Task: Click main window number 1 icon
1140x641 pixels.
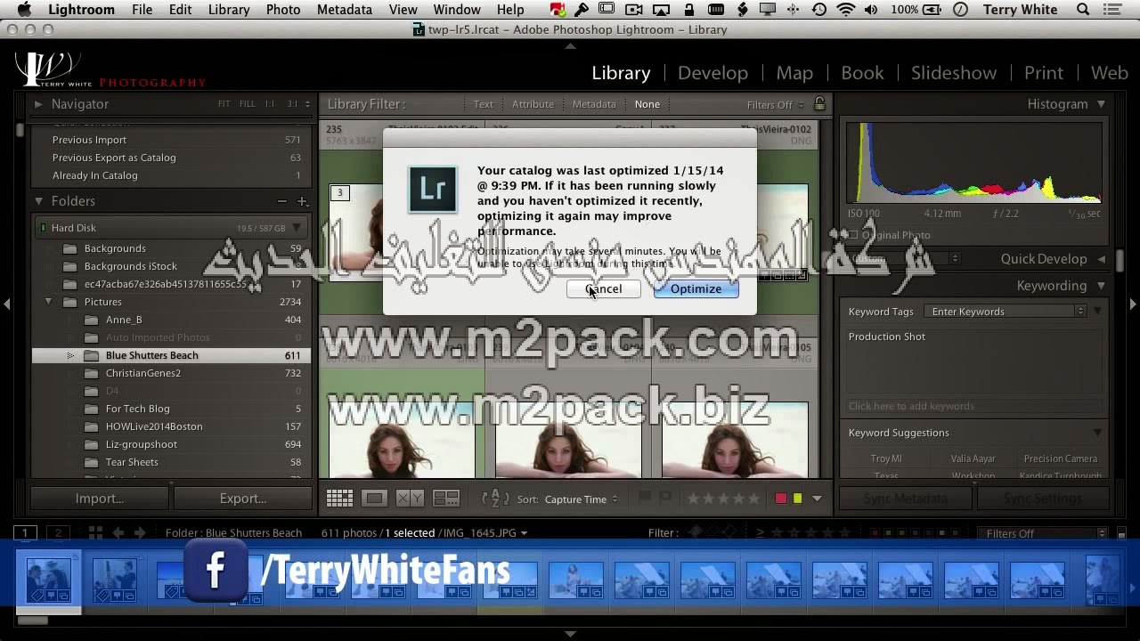Action: click(x=25, y=533)
